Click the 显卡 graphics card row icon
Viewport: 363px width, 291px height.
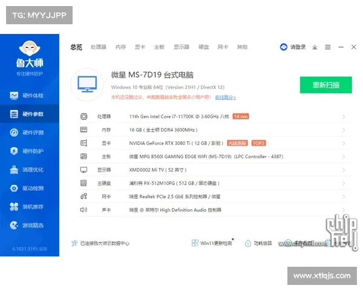click(84, 143)
